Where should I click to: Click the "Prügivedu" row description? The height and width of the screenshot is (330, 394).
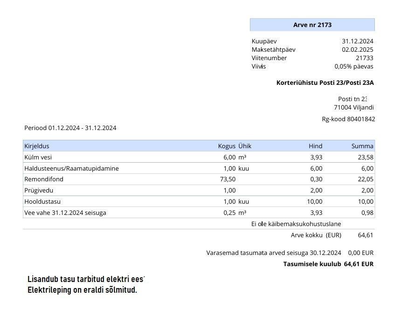click(x=38, y=190)
